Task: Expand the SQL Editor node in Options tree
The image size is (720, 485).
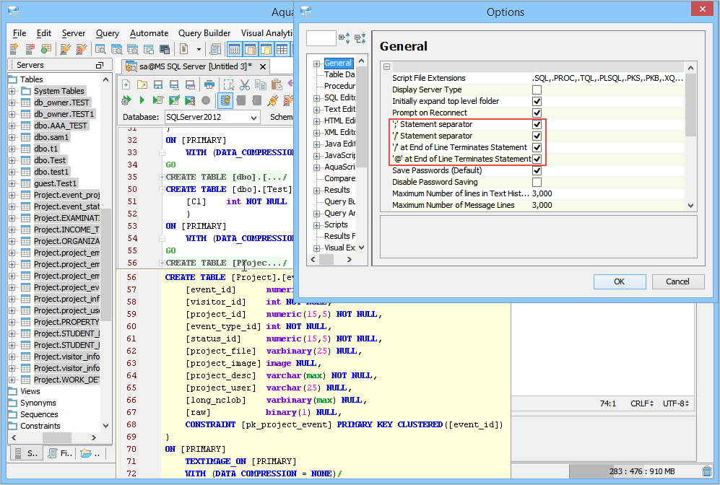Action: coord(317,97)
